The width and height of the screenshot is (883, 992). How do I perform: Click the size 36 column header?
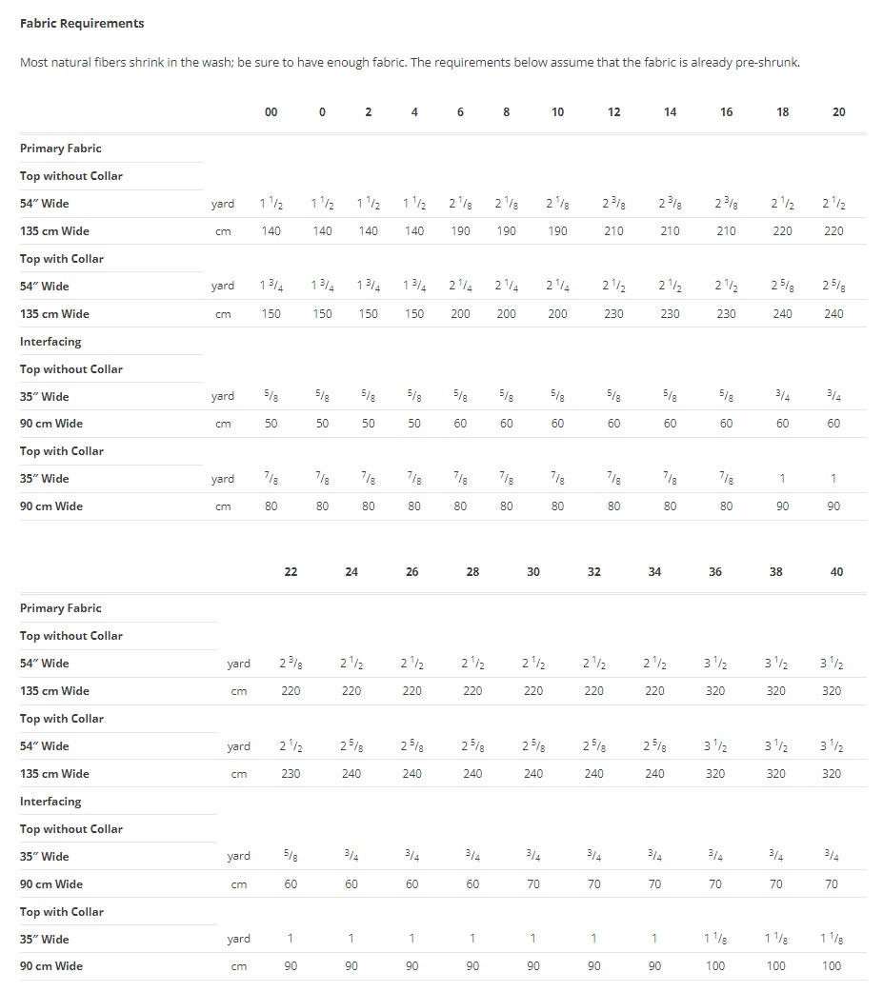715,572
